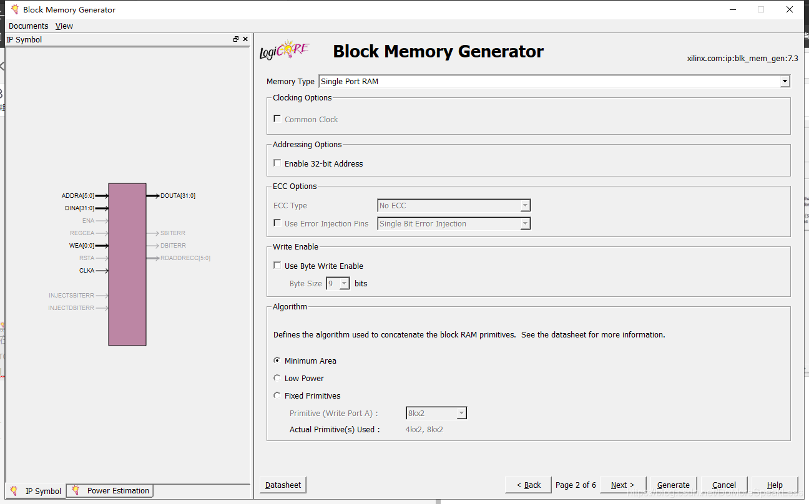Click the RDADDRECC[5:0] port label
Screen dimensions: 809x504
tap(185, 258)
